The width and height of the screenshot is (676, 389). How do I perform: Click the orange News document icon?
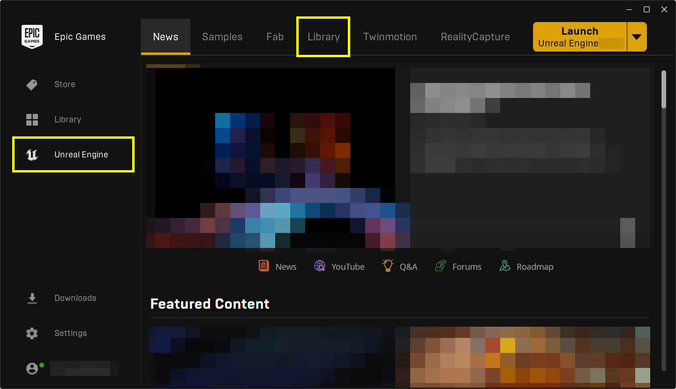click(x=264, y=266)
